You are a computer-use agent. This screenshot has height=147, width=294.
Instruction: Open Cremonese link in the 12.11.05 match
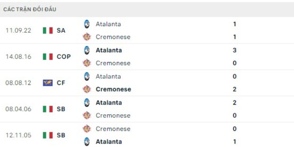[113, 129]
